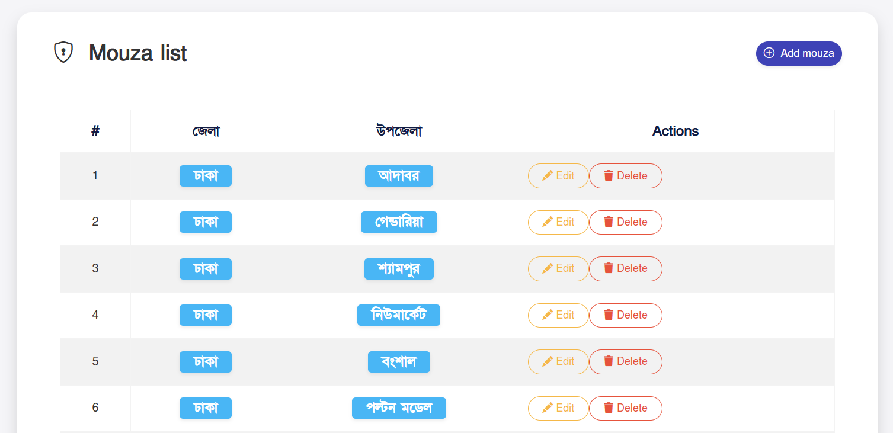Click the ঢাকা badge in row 3

[x=206, y=269]
